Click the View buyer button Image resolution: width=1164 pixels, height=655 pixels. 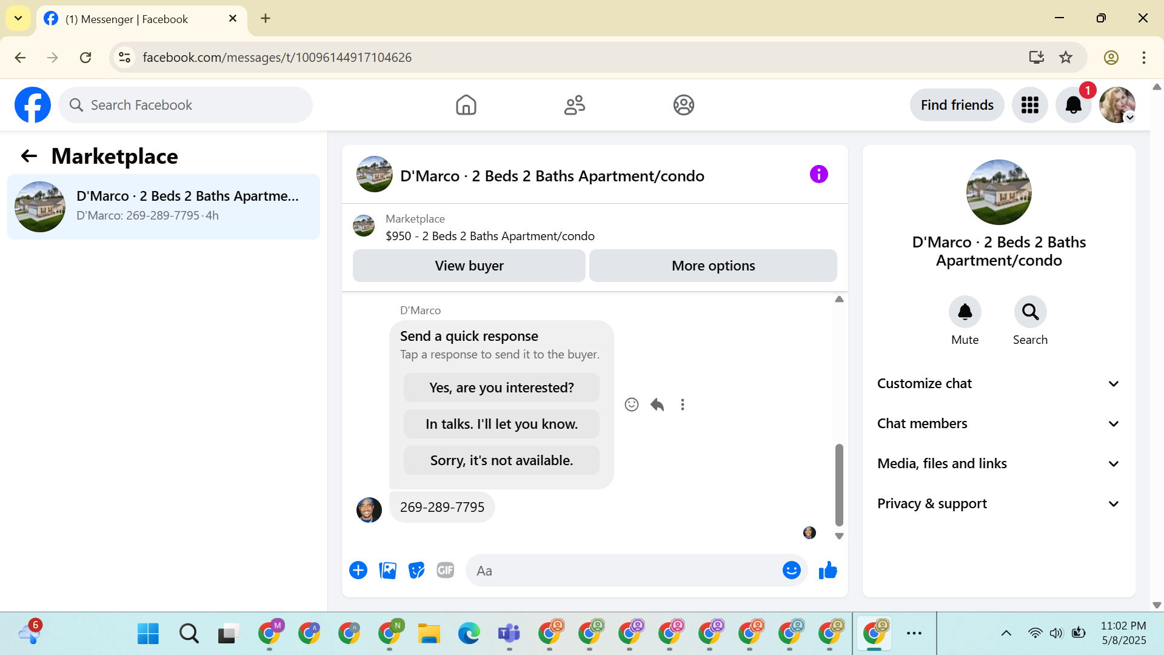tap(469, 266)
